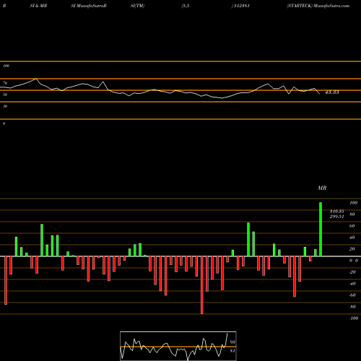Click the '(5,5' parameter text in the header
This screenshot has width=361, height=361.
click(x=186, y=6)
